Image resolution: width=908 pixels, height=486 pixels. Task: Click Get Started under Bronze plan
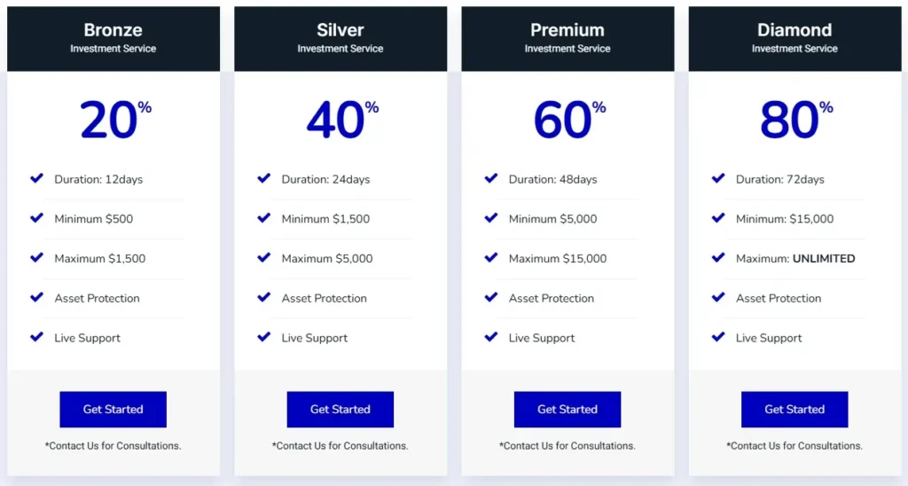tap(113, 410)
